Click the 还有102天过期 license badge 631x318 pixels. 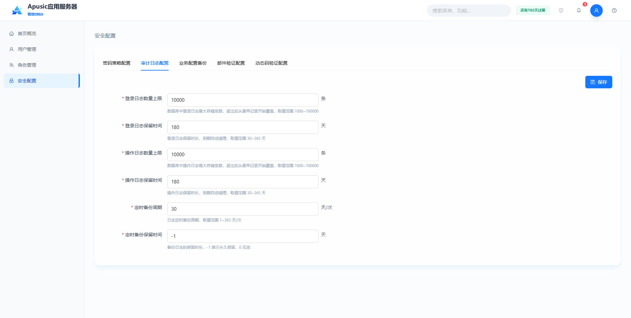533,11
